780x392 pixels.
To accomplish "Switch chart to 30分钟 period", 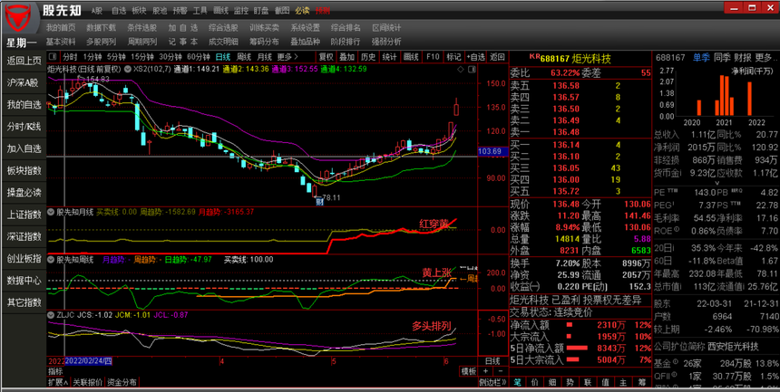I will (x=171, y=57).
